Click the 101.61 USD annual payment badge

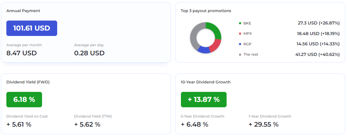click(x=32, y=28)
